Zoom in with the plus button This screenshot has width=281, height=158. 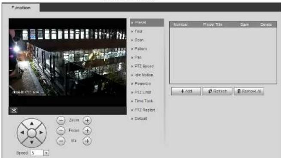coord(87,120)
